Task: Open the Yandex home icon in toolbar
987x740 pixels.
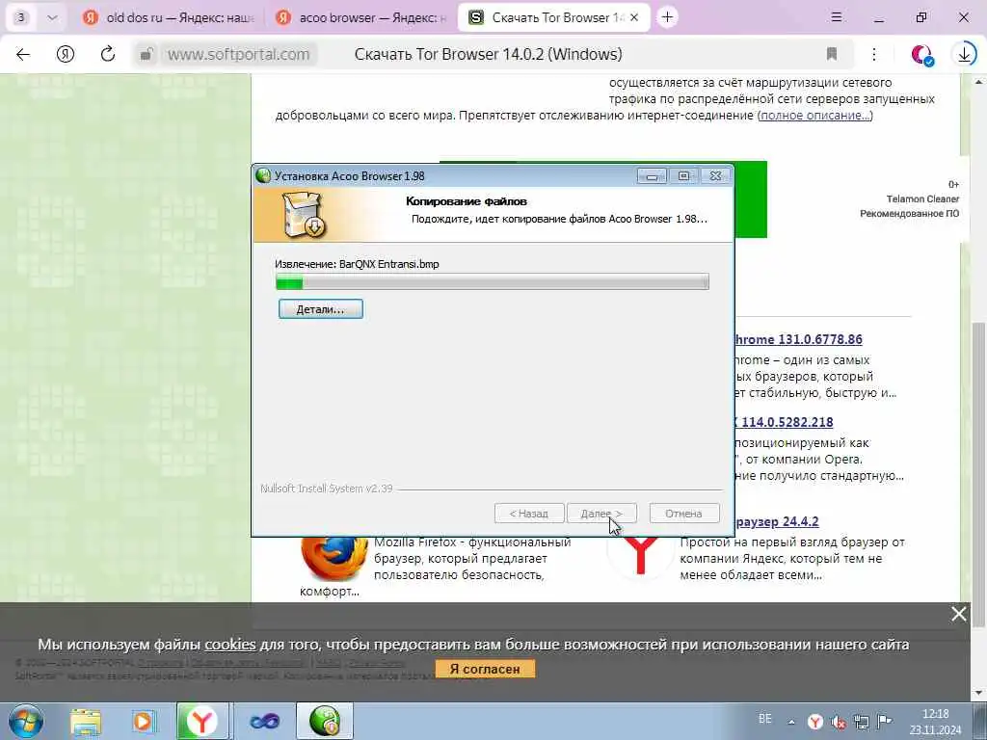Action: (66, 54)
